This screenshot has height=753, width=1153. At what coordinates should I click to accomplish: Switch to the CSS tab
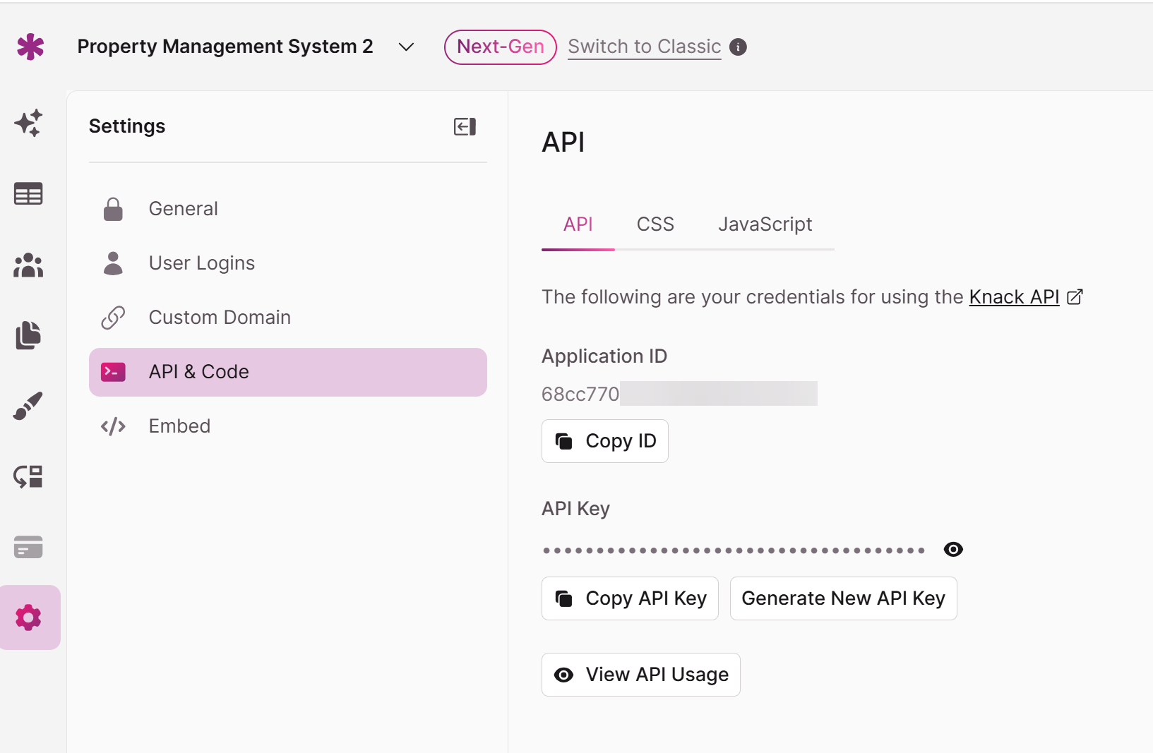[x=655, y=224]
